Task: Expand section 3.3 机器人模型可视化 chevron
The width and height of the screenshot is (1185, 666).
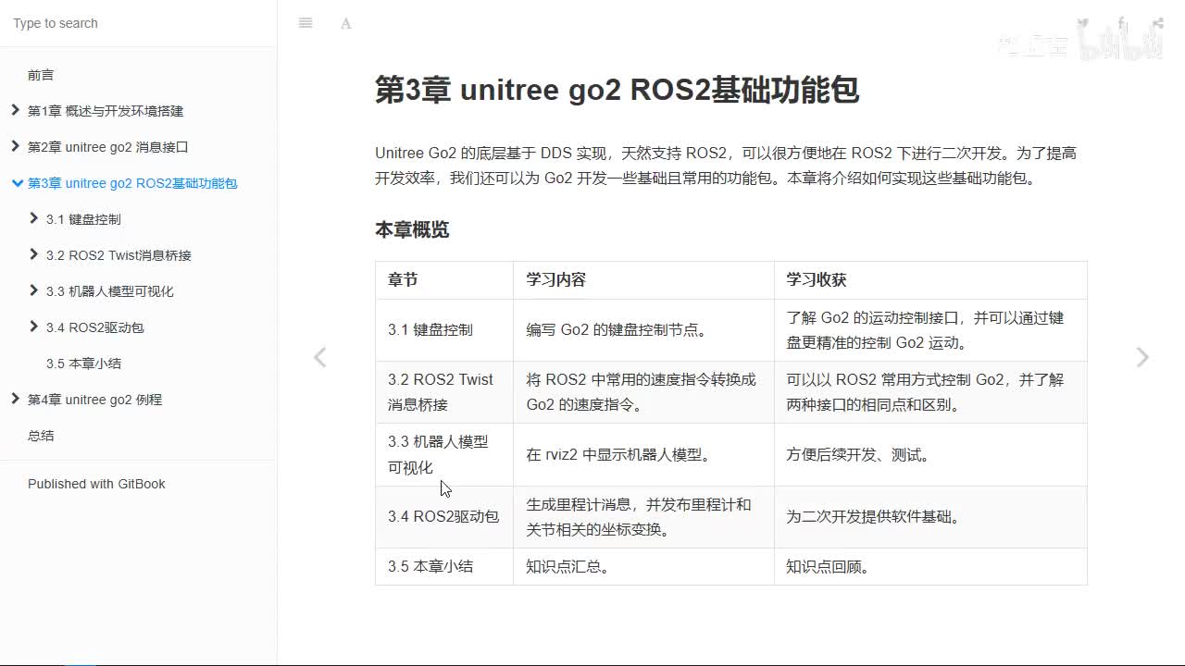Action: click(x=34, y=290)
